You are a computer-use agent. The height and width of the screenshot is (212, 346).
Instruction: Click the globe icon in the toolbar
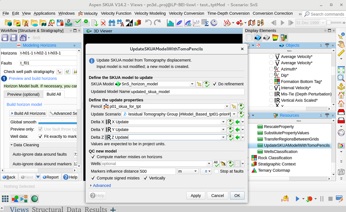pyautogui.click(x=214, y=23)
